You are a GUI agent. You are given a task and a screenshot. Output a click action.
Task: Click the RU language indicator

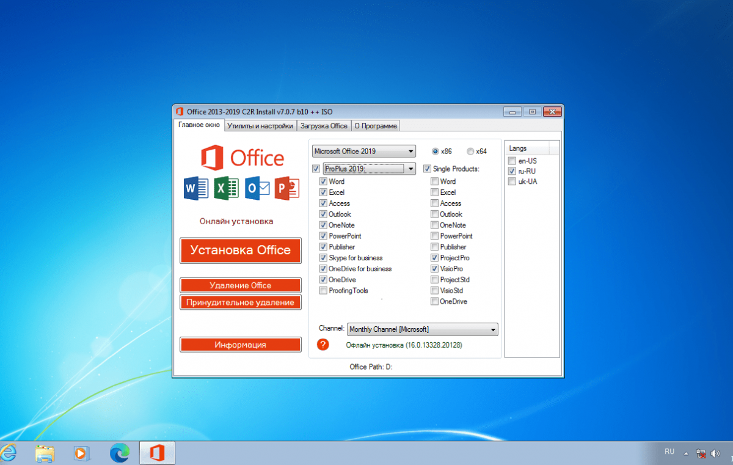(669, 452)
